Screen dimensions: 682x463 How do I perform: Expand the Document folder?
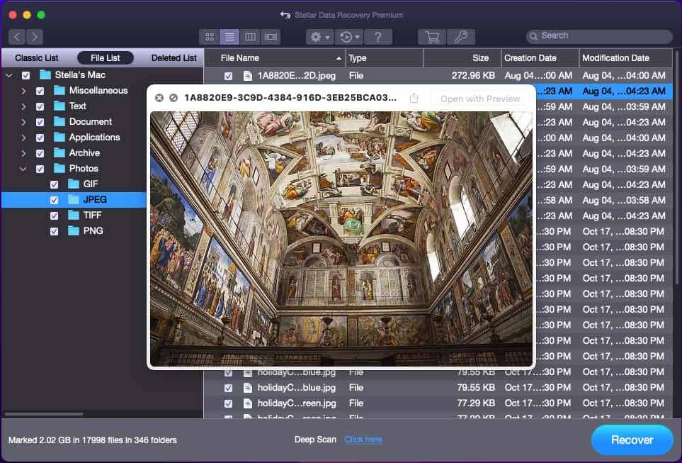(23, 123)
